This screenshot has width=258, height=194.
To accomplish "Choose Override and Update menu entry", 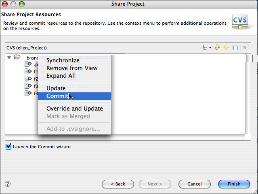I will coord(74,109).
